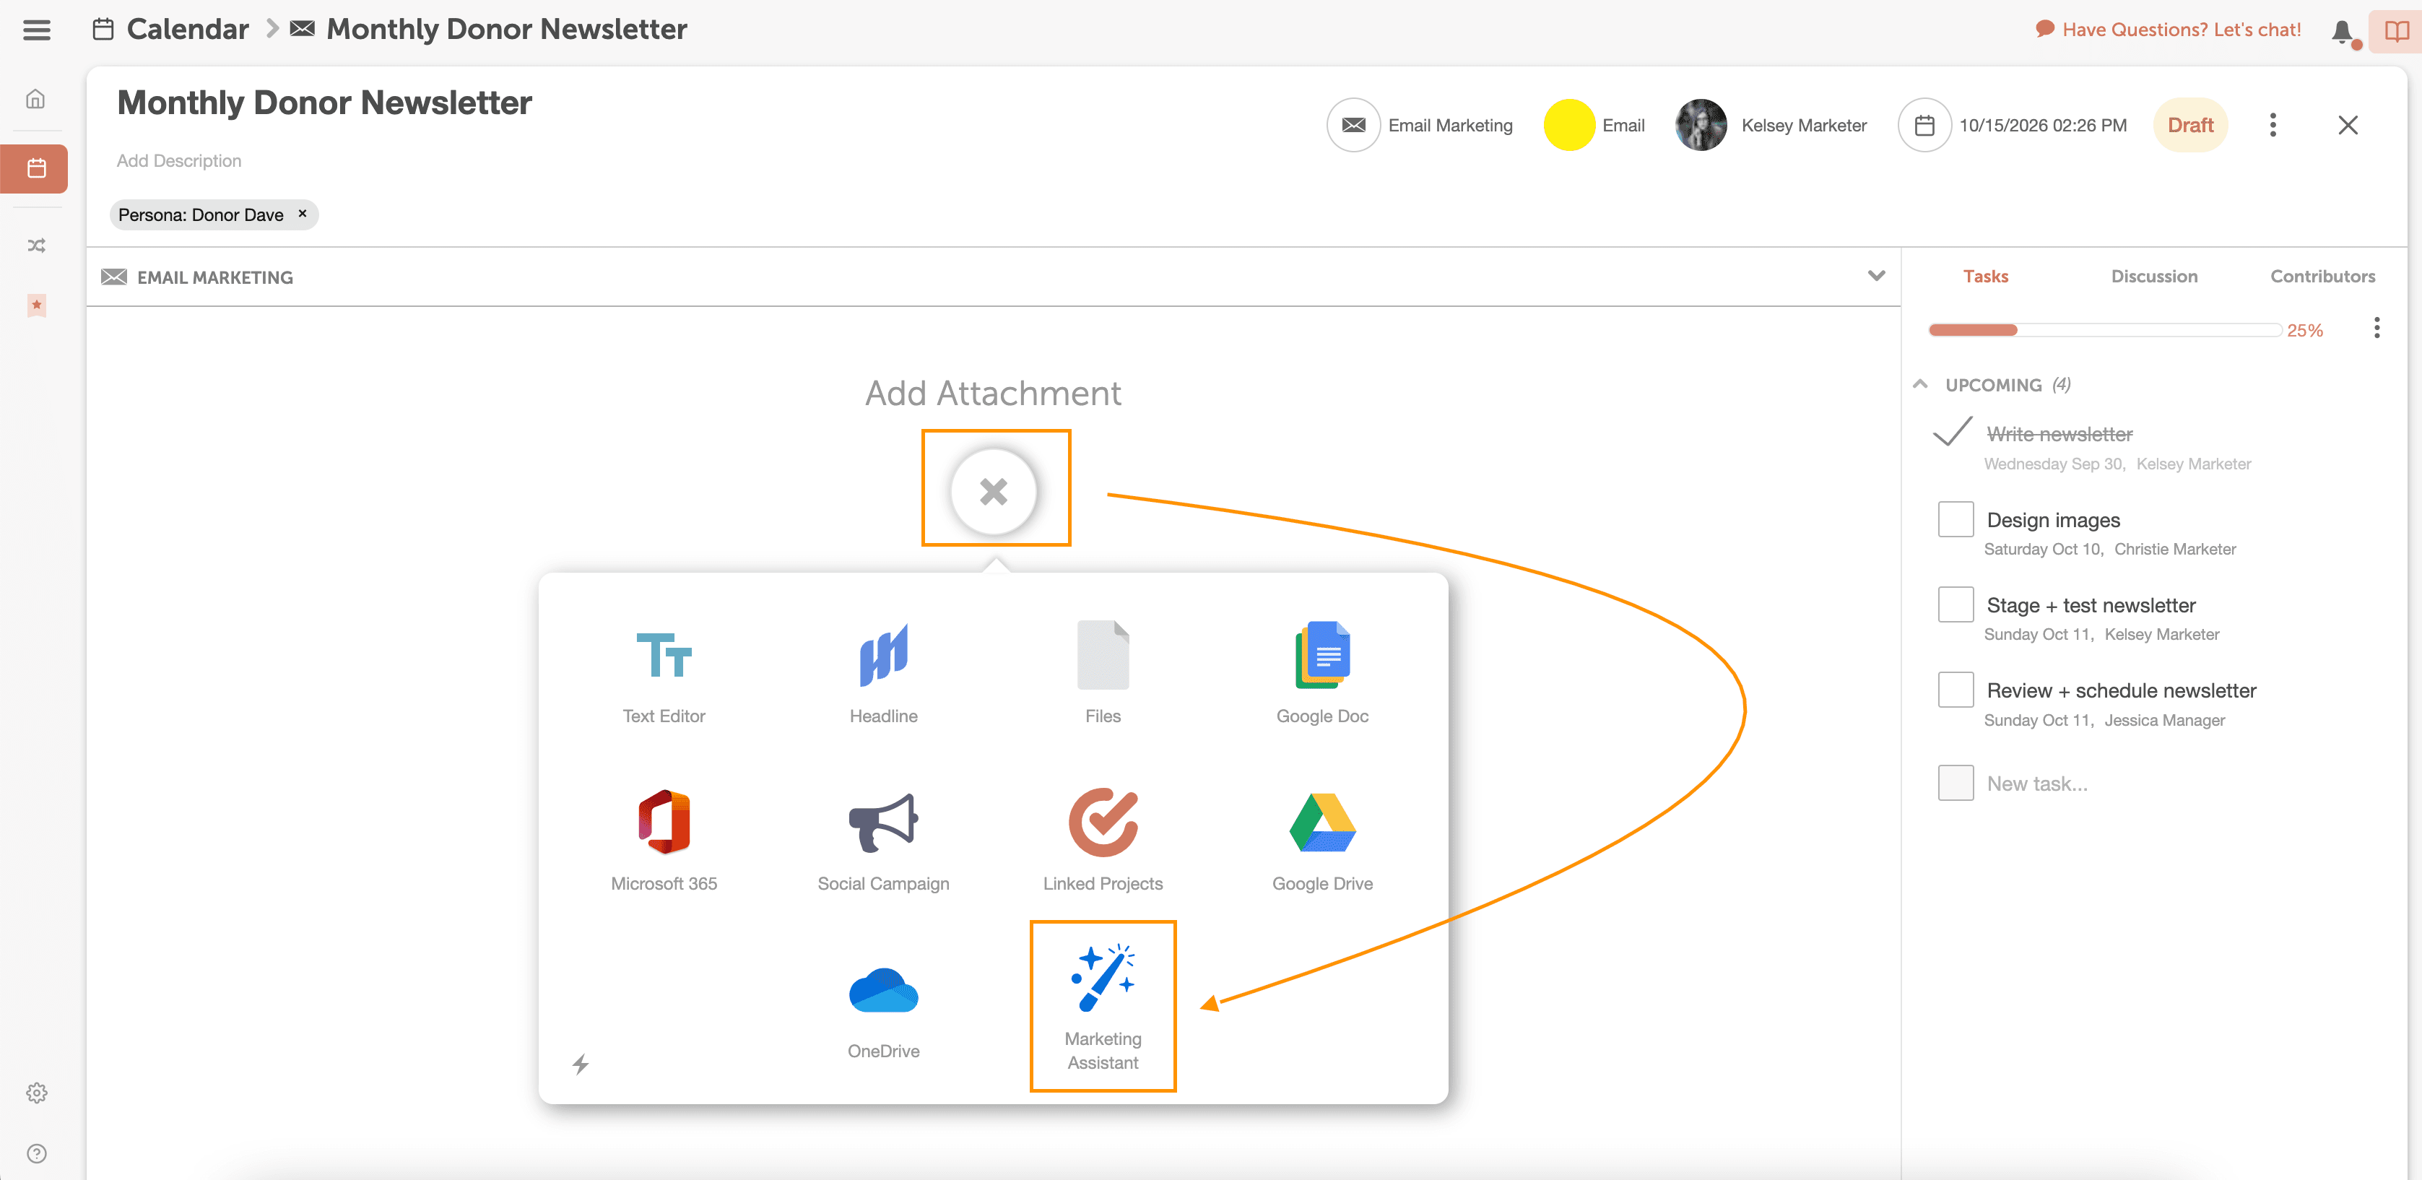Click Have Questions? Let's chat! link
The image size is (2422, 1180).
click(x=2182, y=29)
